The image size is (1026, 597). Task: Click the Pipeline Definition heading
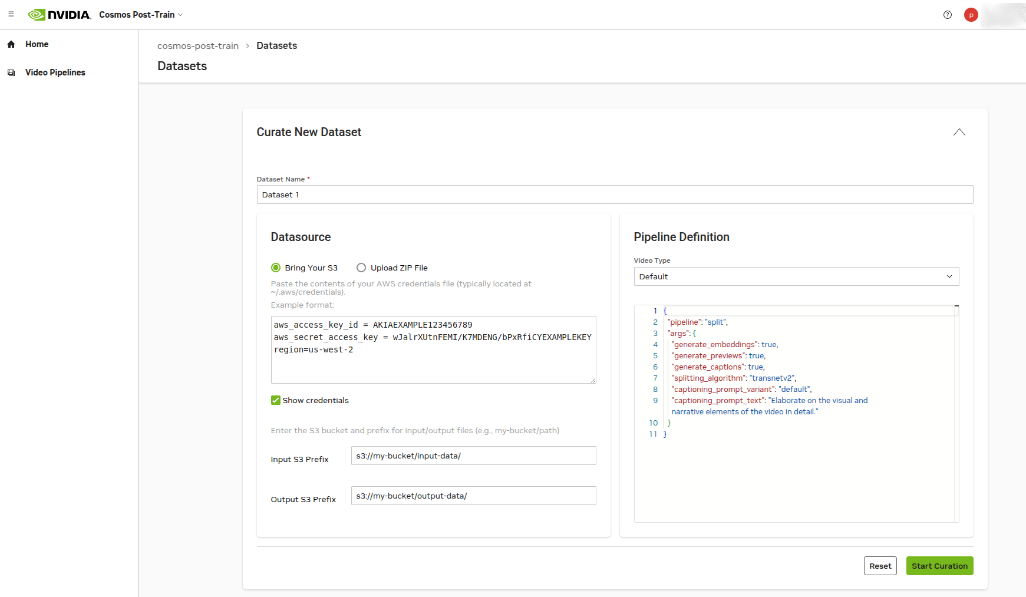681,237
